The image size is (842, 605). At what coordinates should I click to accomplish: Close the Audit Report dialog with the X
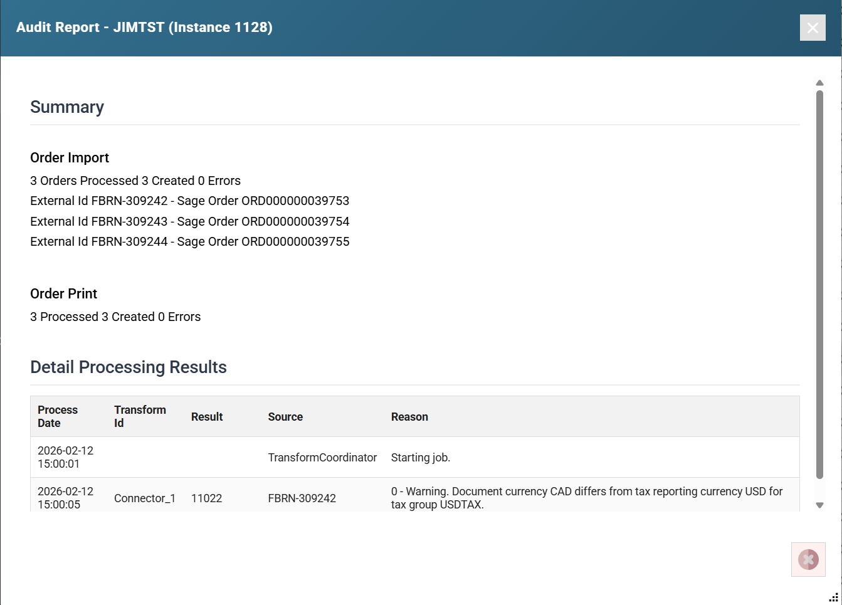pyautogui.click(x=812, y=28)
